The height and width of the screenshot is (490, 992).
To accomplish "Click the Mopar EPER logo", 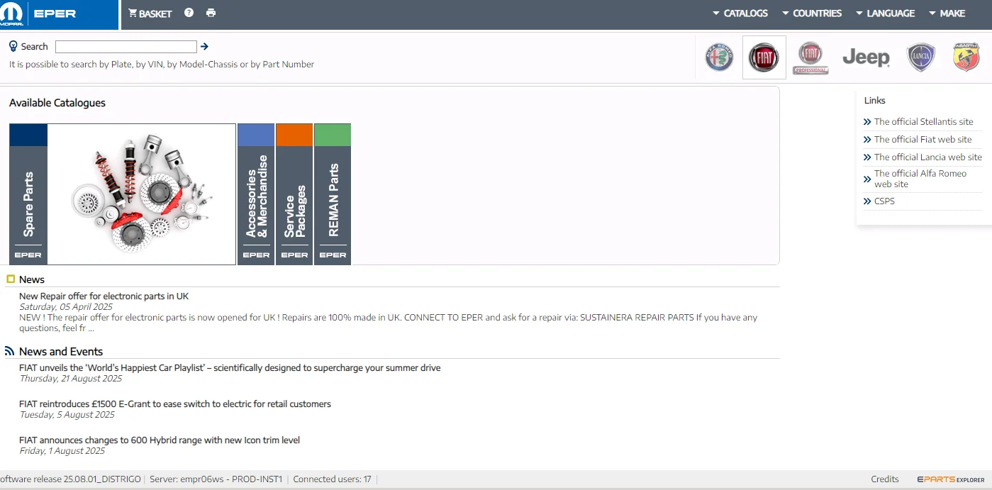I will click(x=59, y=15).
